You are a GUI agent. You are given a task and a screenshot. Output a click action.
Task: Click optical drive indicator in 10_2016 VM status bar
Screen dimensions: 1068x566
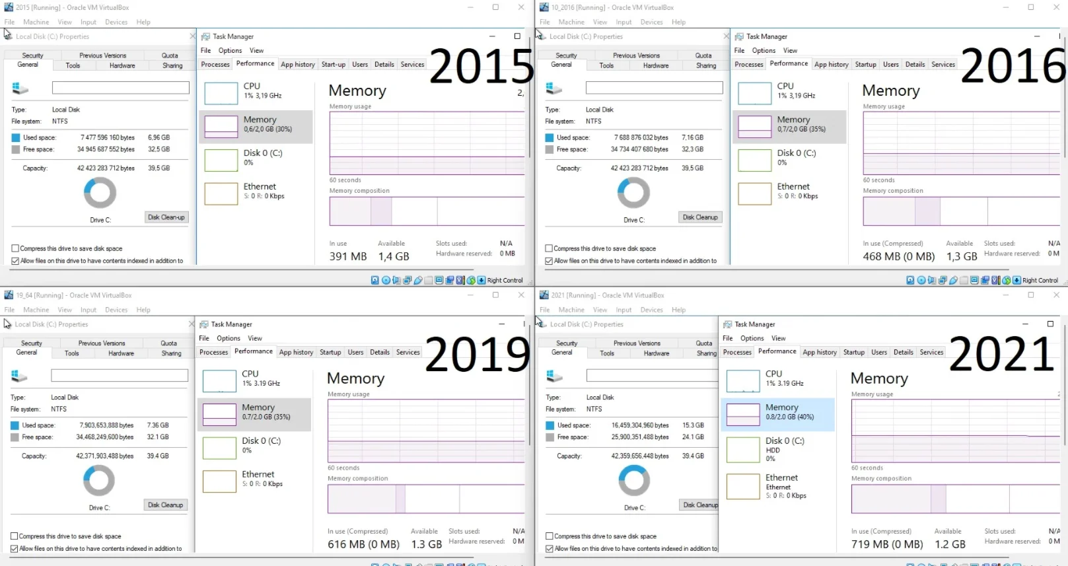pos(921,280)
